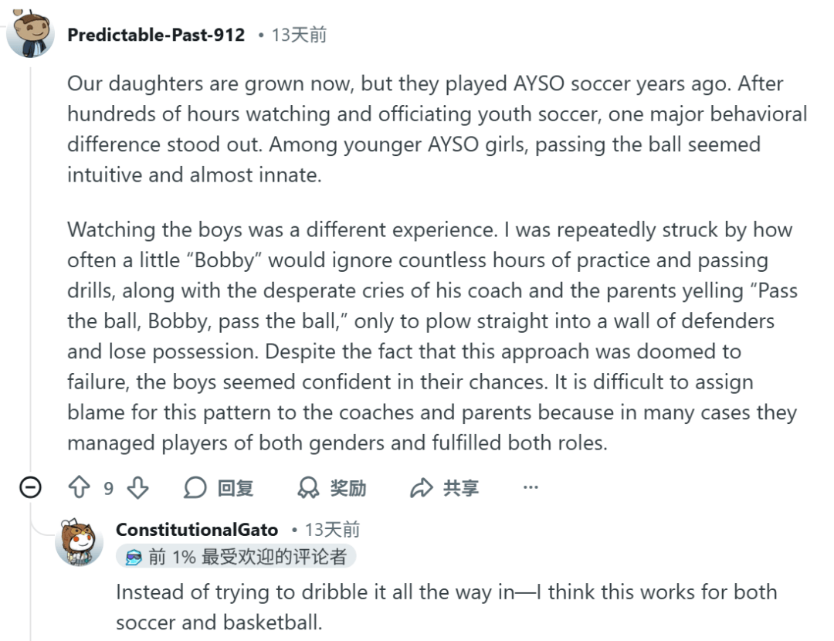Open the three-dot more options menu
The width and height of the screenshot is (834, 641).
coord(531,488)
